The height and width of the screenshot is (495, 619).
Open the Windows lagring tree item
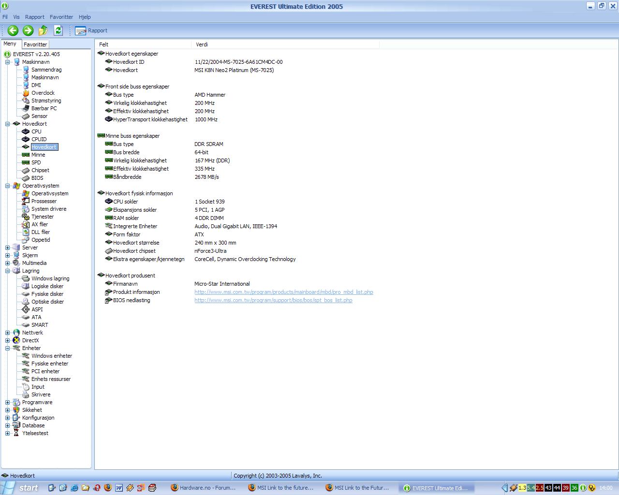50,278
